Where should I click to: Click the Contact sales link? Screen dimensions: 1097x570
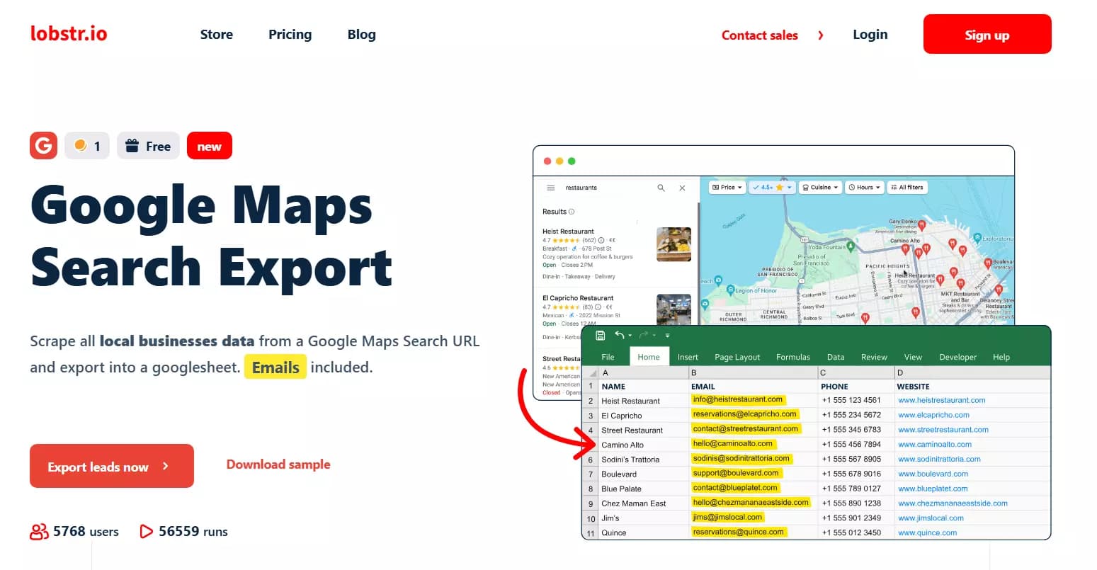[760, 35]
